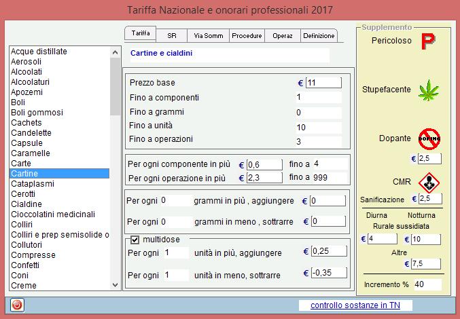460x319 pixels.
Task: Select Boli gommosi in the list
Action: (60, 113)
